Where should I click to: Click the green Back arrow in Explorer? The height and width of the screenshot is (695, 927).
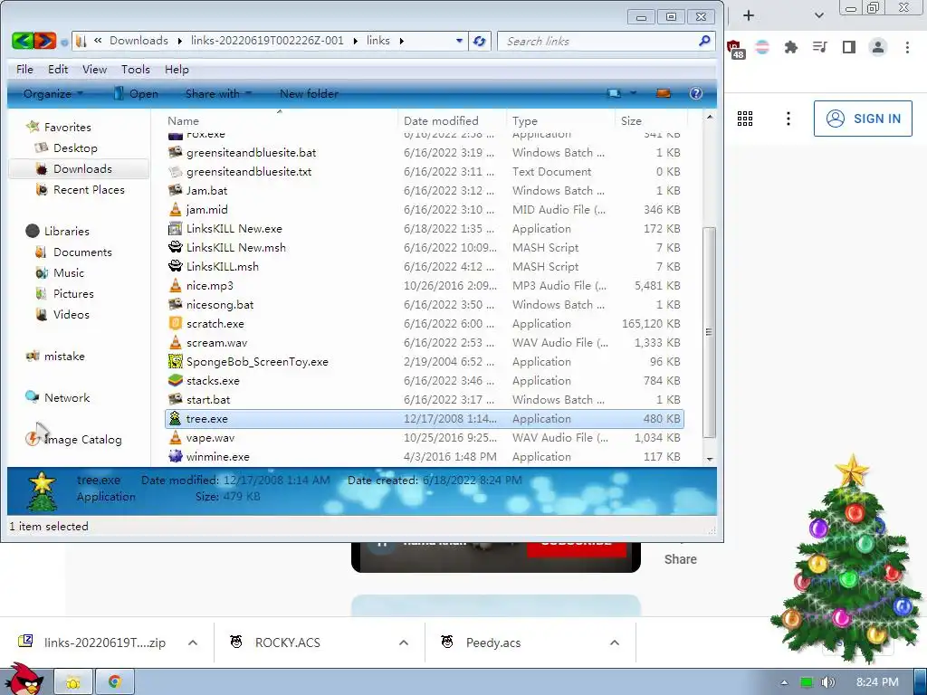(23, 41)
